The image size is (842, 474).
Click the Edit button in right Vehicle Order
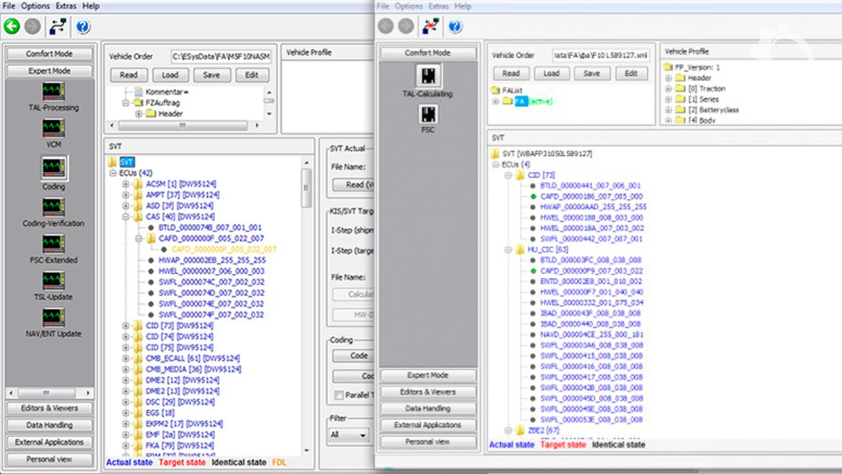click(631, 74)
